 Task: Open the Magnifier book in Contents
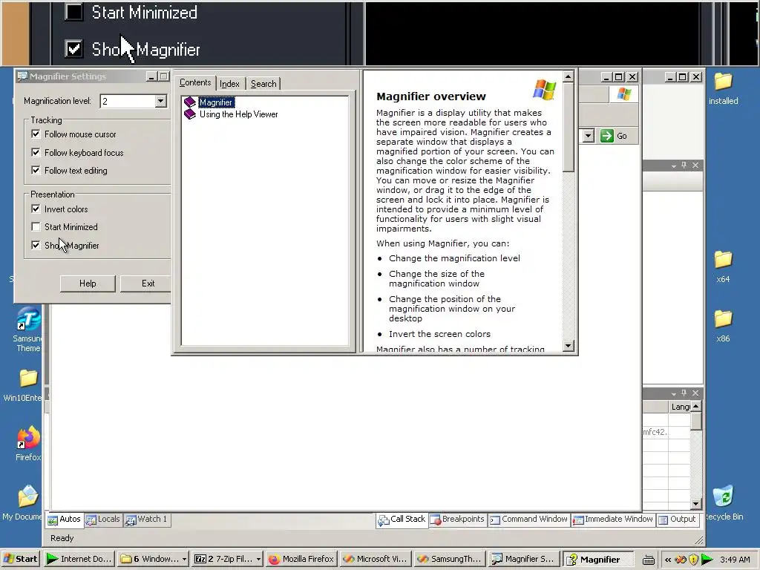pos(216,102)
